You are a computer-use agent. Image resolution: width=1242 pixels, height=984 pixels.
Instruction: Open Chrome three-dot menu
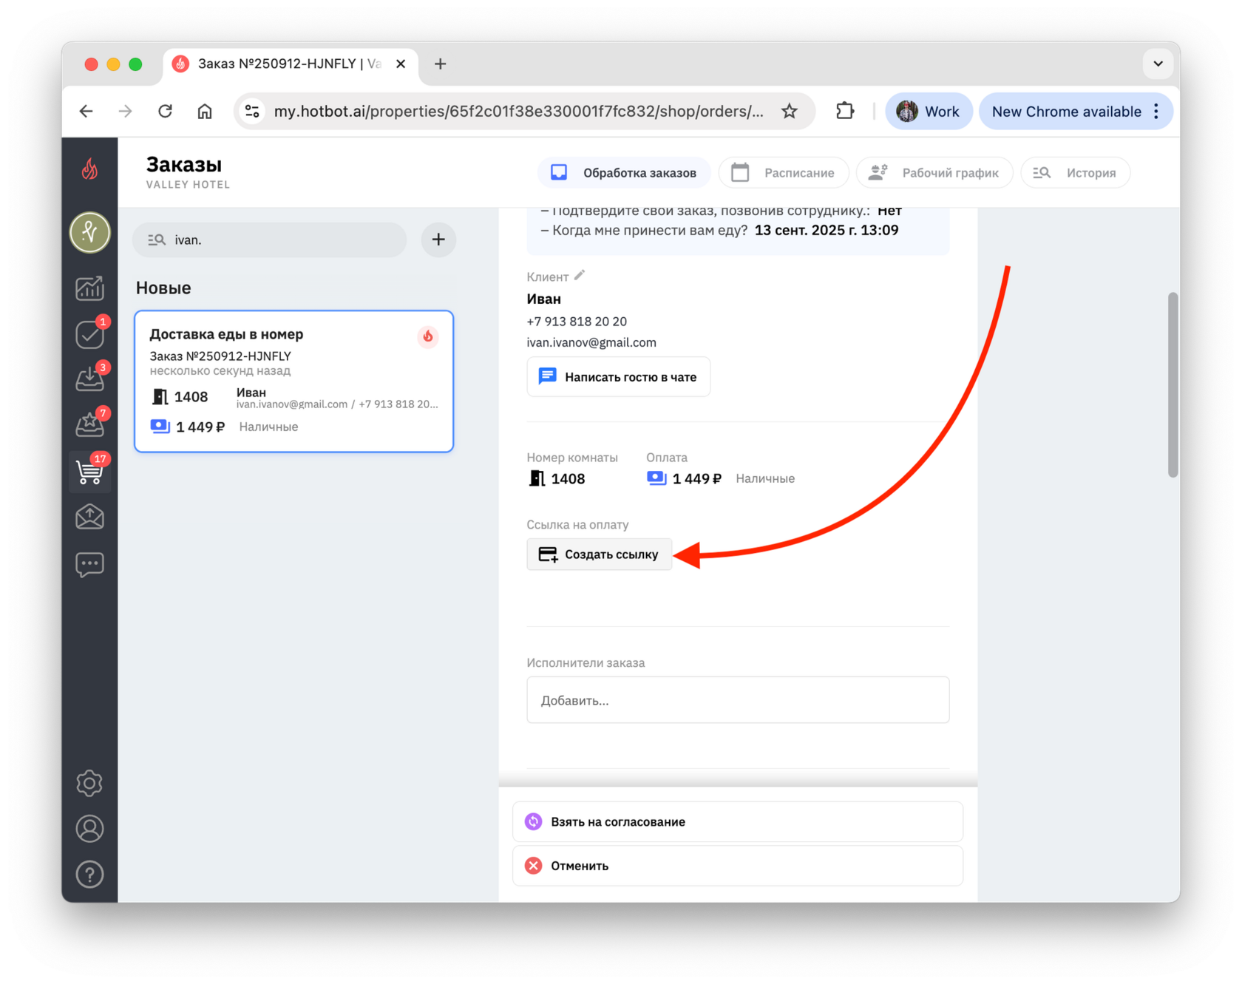pyautogui.click(x=1157, y=112)
